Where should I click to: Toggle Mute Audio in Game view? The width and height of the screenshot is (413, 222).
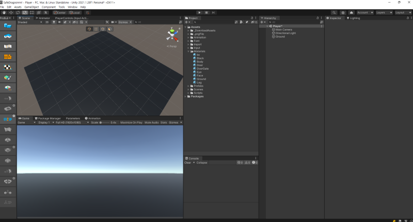(152, 122)
